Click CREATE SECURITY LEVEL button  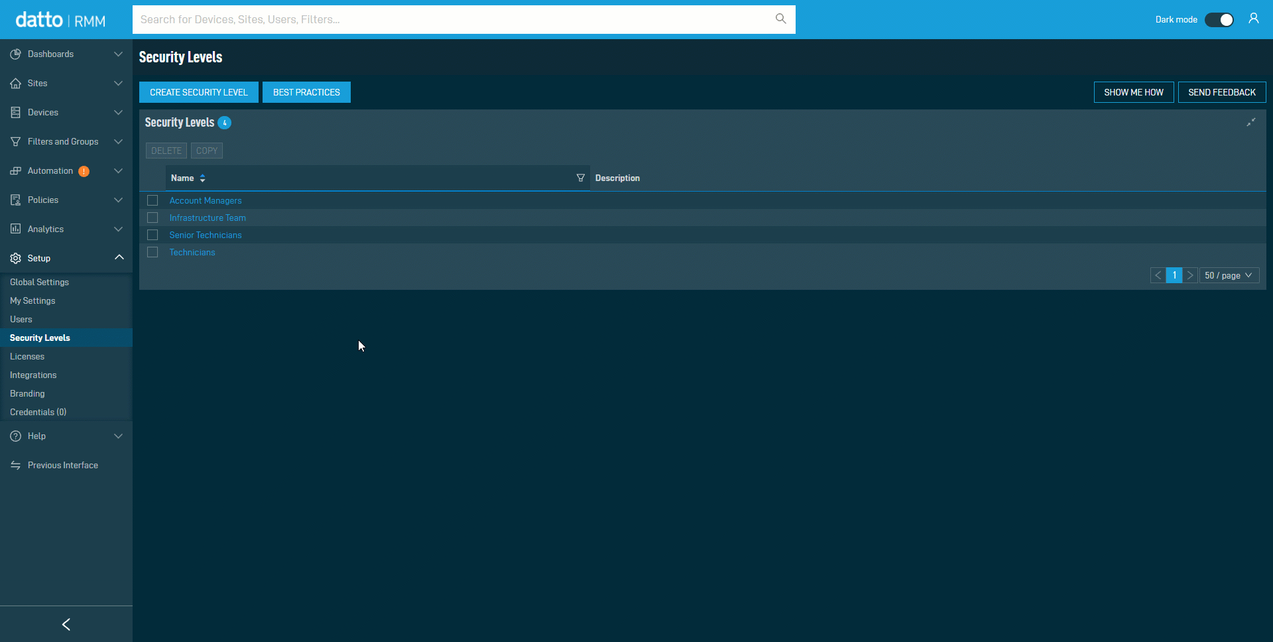coord(199,92)
